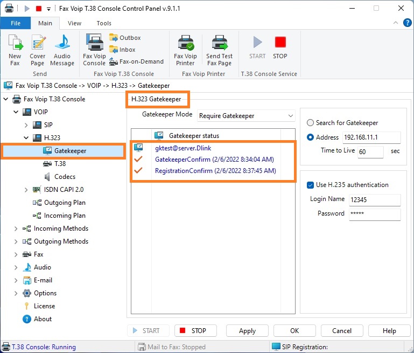Click the Password field

(375, 214)
